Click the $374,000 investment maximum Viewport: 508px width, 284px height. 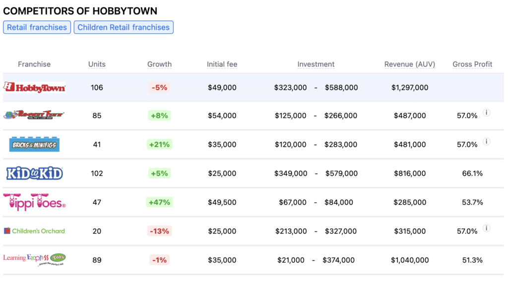(338, 260)
